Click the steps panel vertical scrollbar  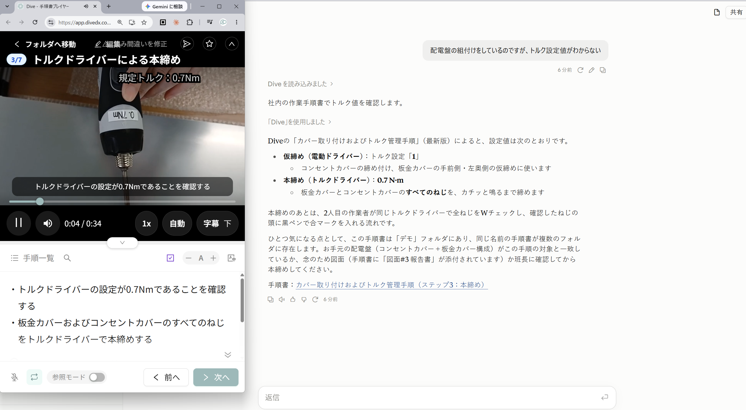point(242,301)
